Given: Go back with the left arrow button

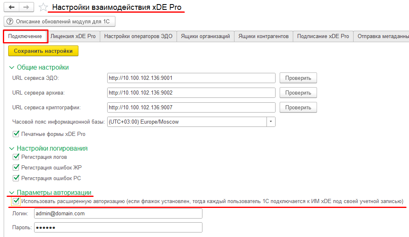Looking at the screenshot, I should click(x=11, y=7).
